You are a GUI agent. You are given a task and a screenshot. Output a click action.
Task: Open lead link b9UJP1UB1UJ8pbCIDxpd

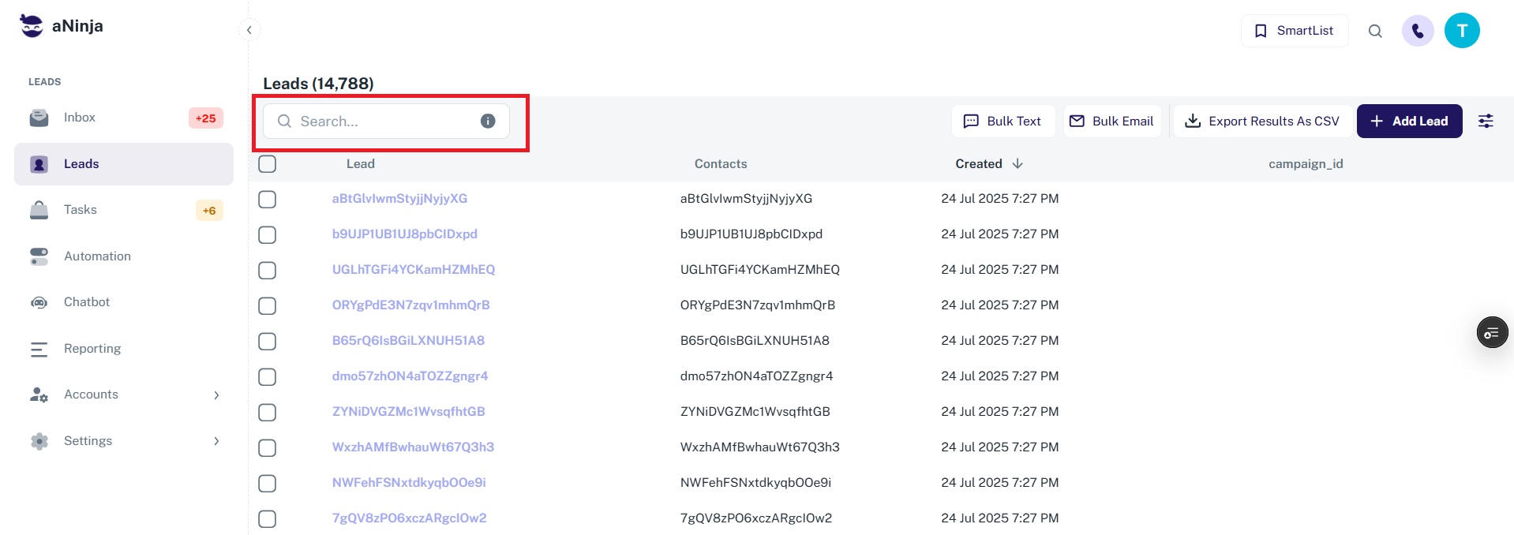pos(404,234)
